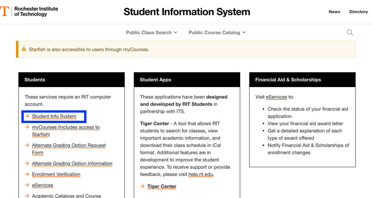Click arrow icon beside Tiger Center link
372x198 pixels.
click(142, 186)
